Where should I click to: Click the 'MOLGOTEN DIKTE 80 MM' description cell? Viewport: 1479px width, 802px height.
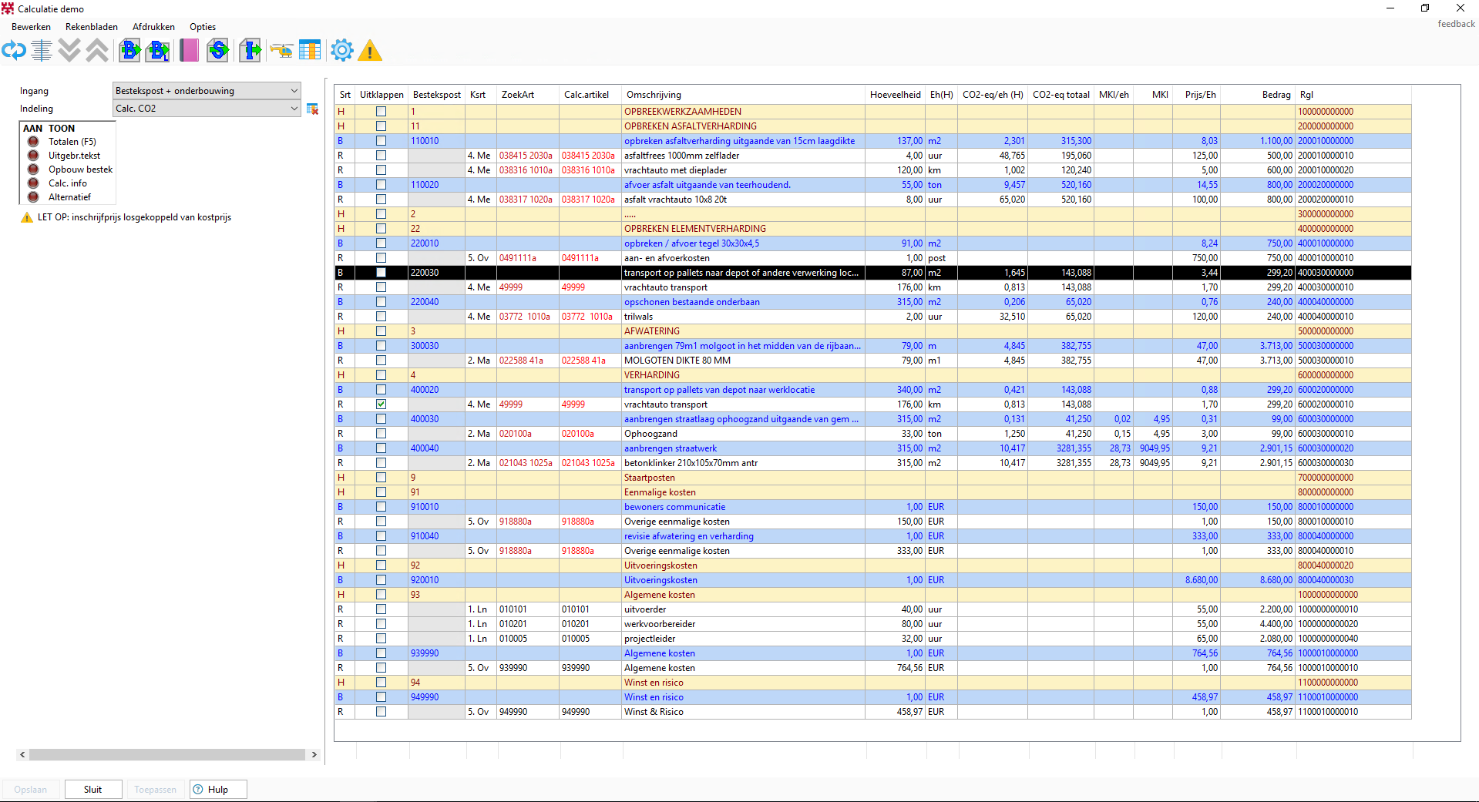tap(743, 361)
